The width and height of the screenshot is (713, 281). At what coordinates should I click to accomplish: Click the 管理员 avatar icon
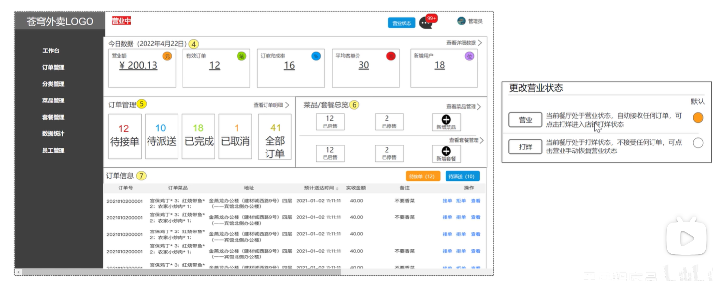461,21
